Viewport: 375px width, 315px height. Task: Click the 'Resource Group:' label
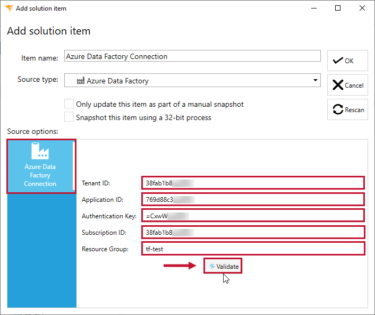105,249
